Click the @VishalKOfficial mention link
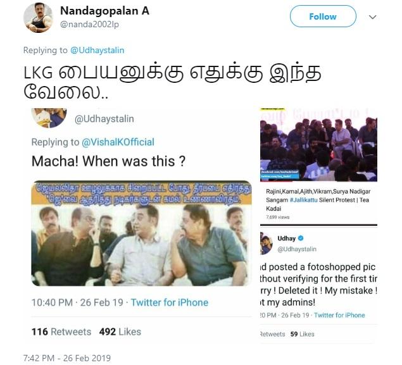 118,142
